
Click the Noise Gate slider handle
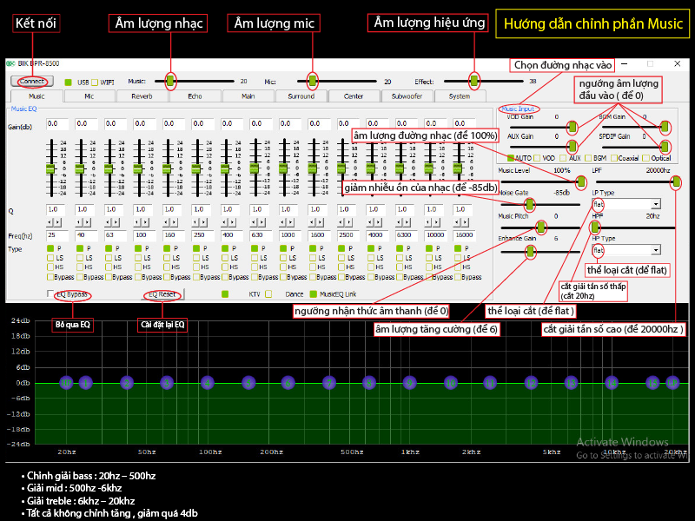click(x=530, y=204)
